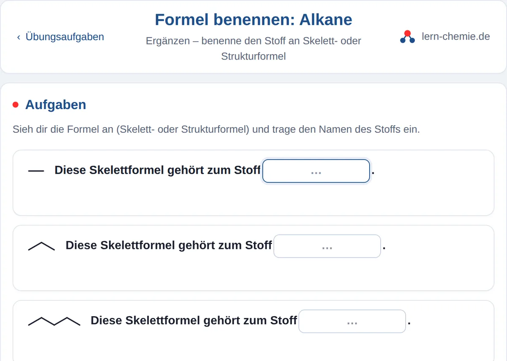Select the four-segment zigzag skeletal formula image
Viewport: 507px width, 361px height.
54,321
